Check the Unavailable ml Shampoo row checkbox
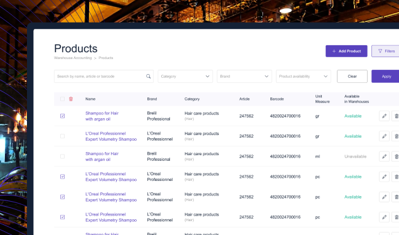This screenshot has width=399, height=235. point(62,156)
